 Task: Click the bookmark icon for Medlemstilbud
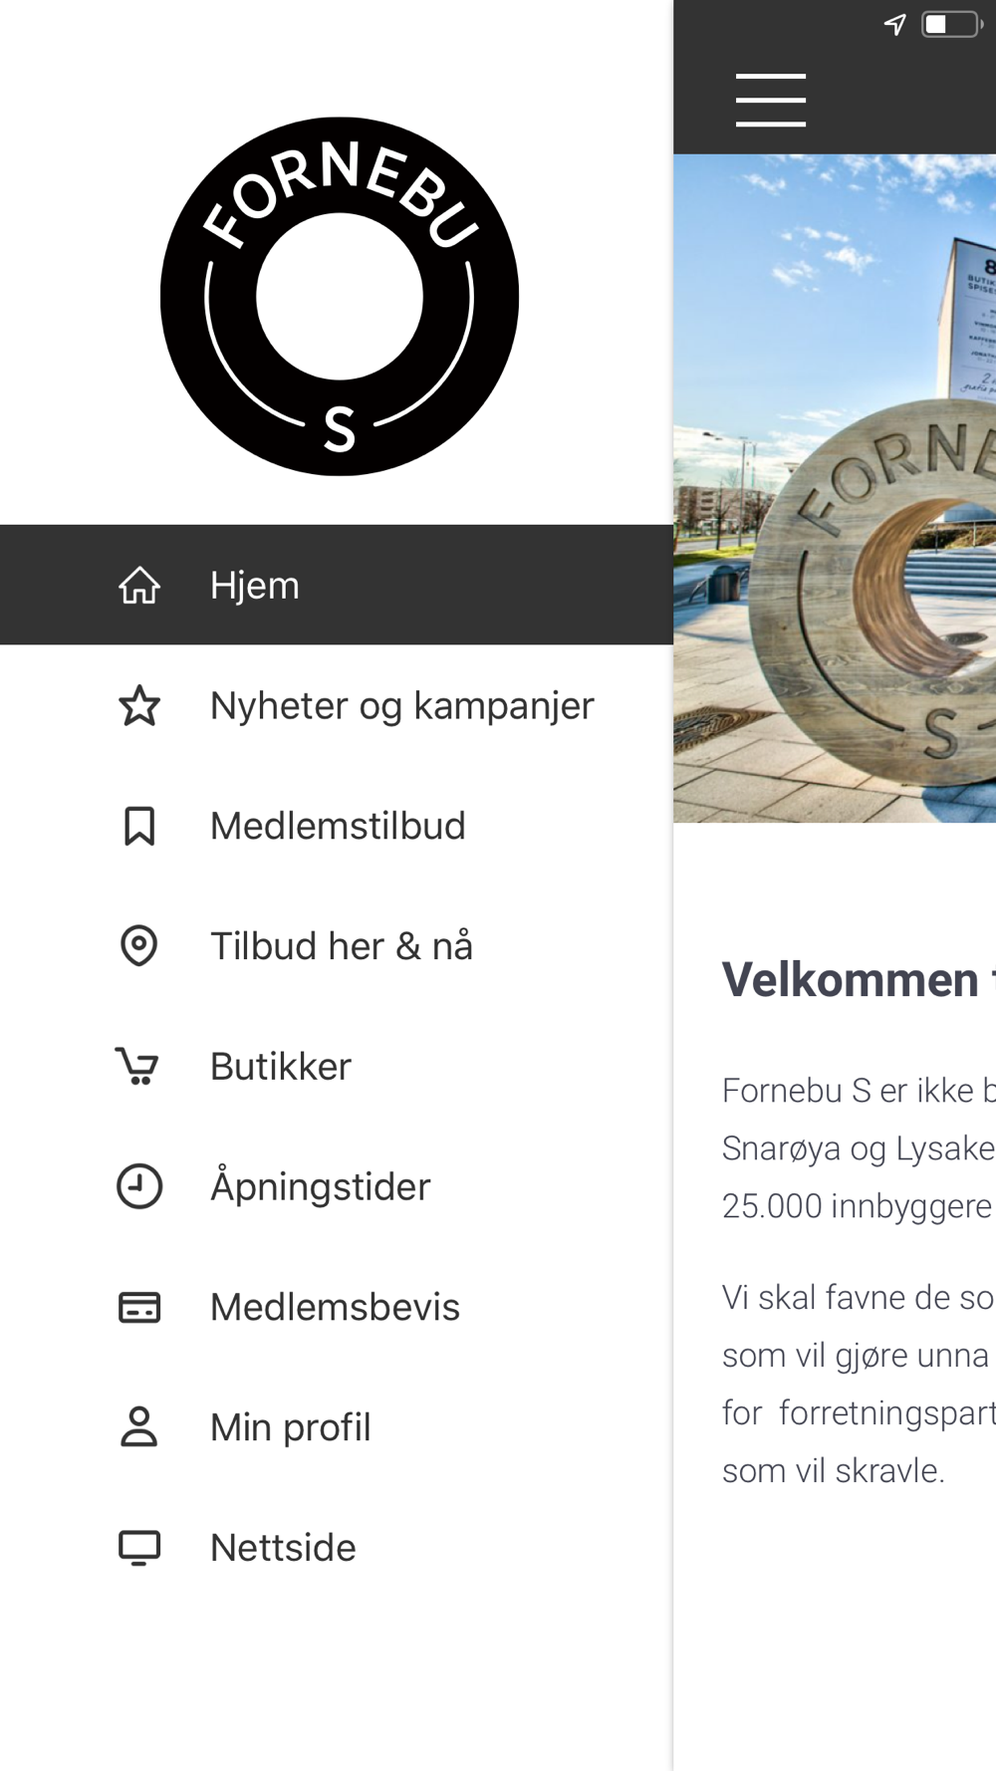139,826
